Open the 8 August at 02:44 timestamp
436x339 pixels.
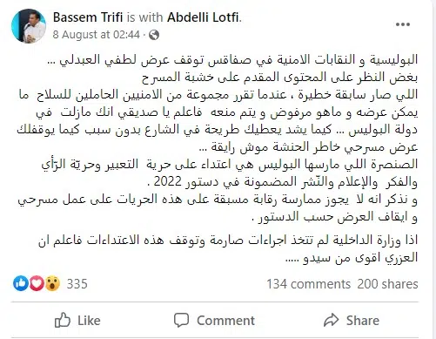pos(97,35)
